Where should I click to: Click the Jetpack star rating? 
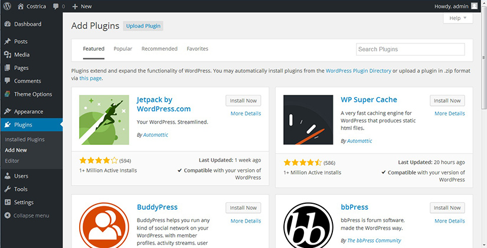(x=98, y=161)
